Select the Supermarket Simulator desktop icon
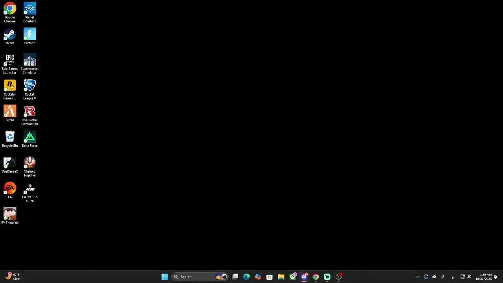 click(29, 64)
